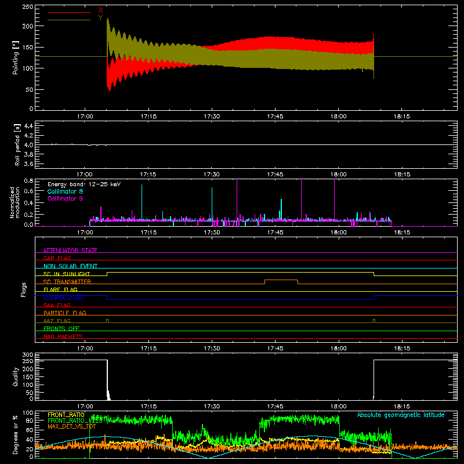
Task: Click the Quality axis title
Action: pos(16,376)
